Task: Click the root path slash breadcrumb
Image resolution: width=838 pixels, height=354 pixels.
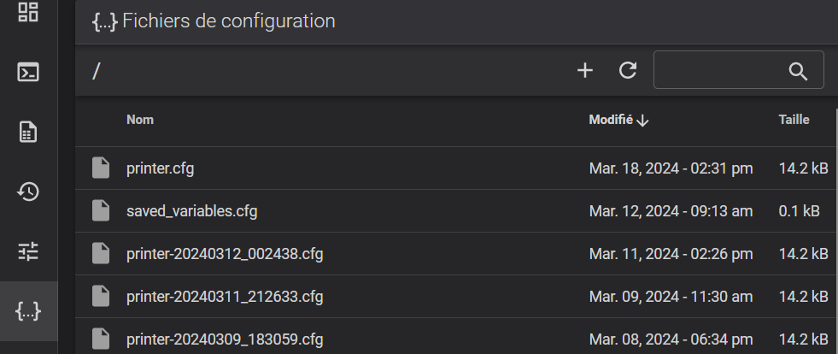Action: tap(97, 71)
